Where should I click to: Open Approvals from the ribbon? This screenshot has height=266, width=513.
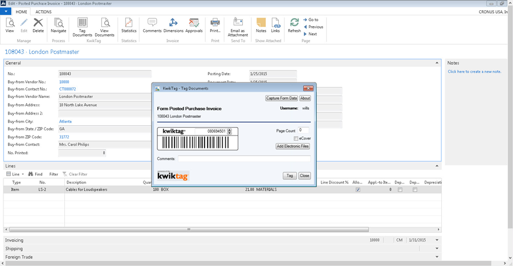(194, 25)
